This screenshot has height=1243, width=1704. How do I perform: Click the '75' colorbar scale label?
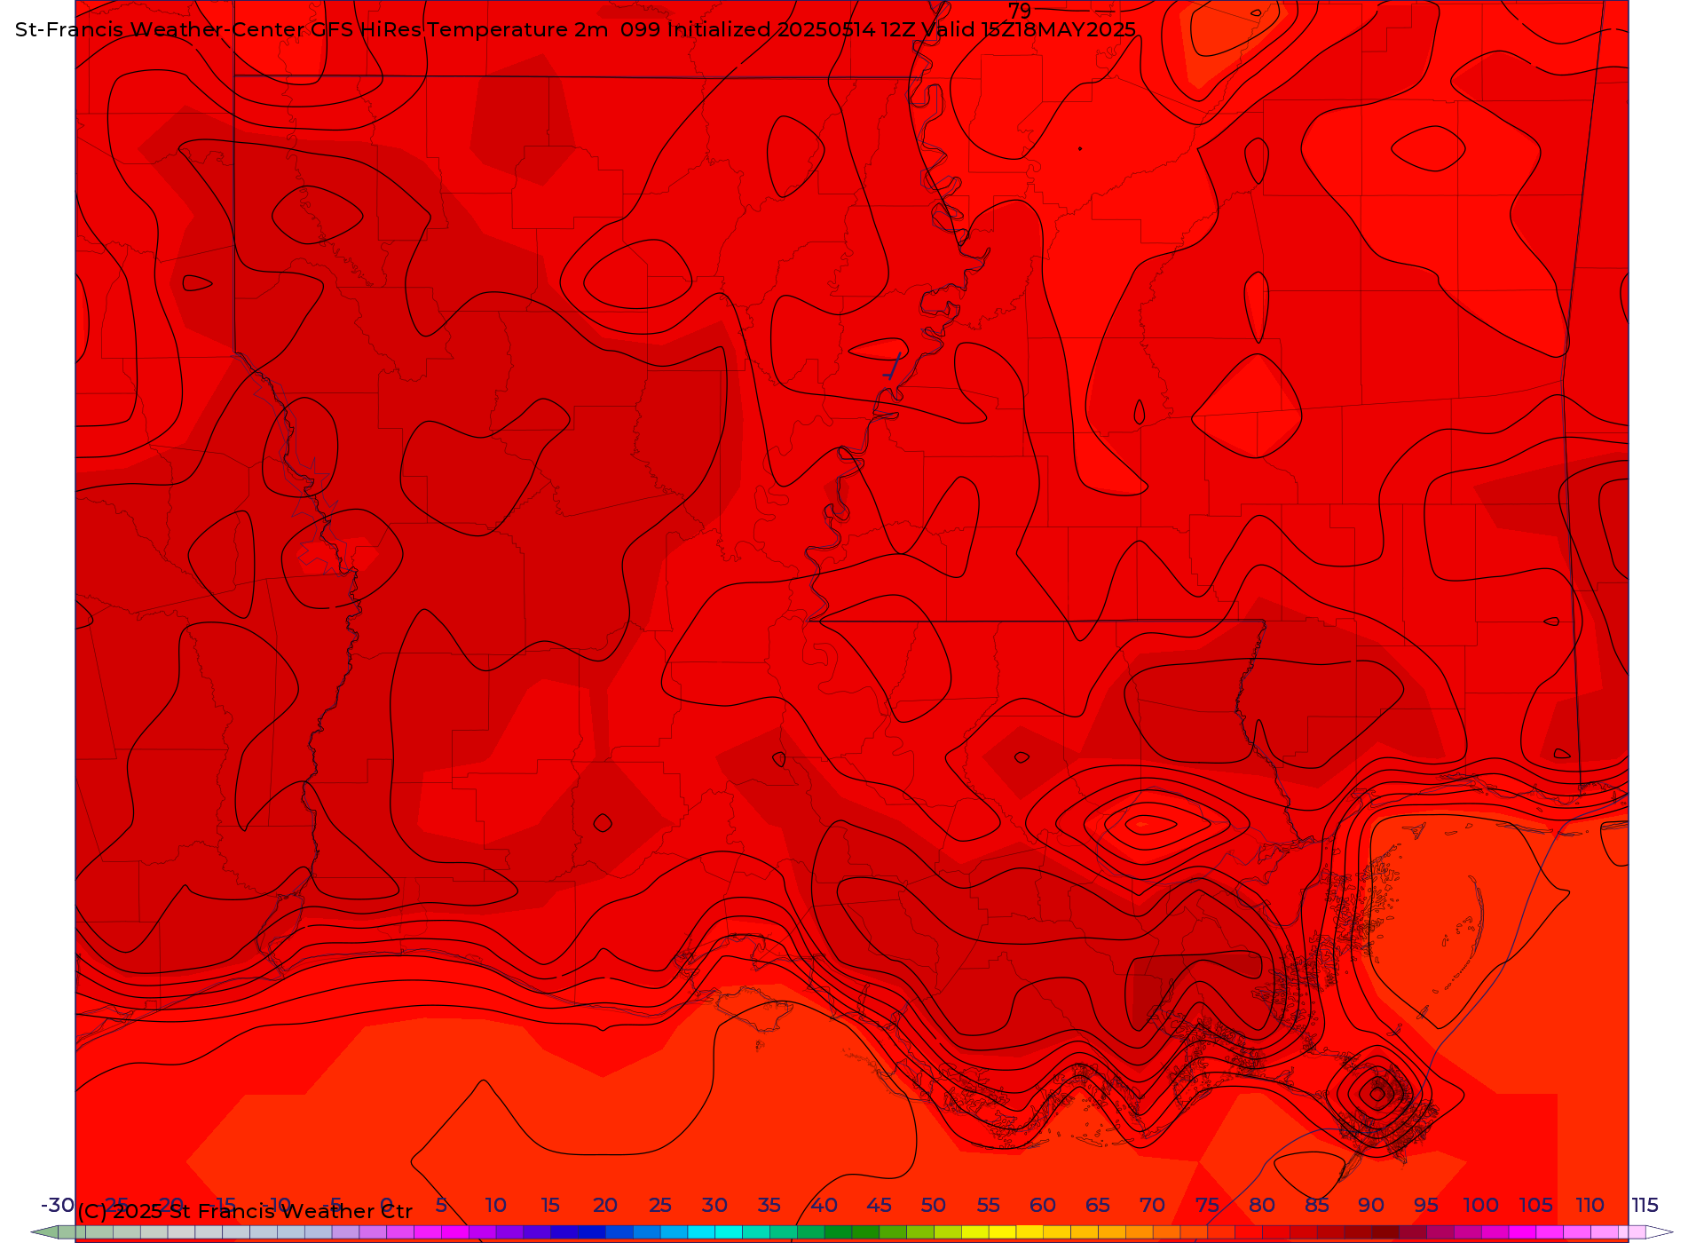coord(1207,1205)
